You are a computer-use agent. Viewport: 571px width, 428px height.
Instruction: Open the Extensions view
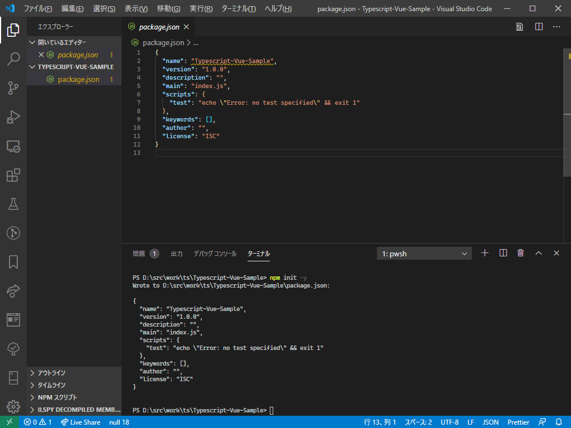click(x=13, y=176)
